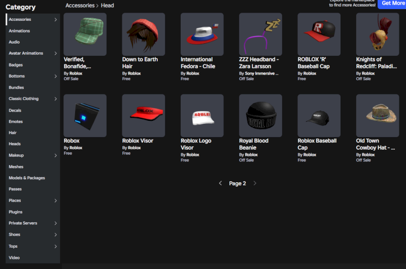Open the Knights of Redcliff Paladin image
This screenshot has width=406, height=269.
click(378, 34)
